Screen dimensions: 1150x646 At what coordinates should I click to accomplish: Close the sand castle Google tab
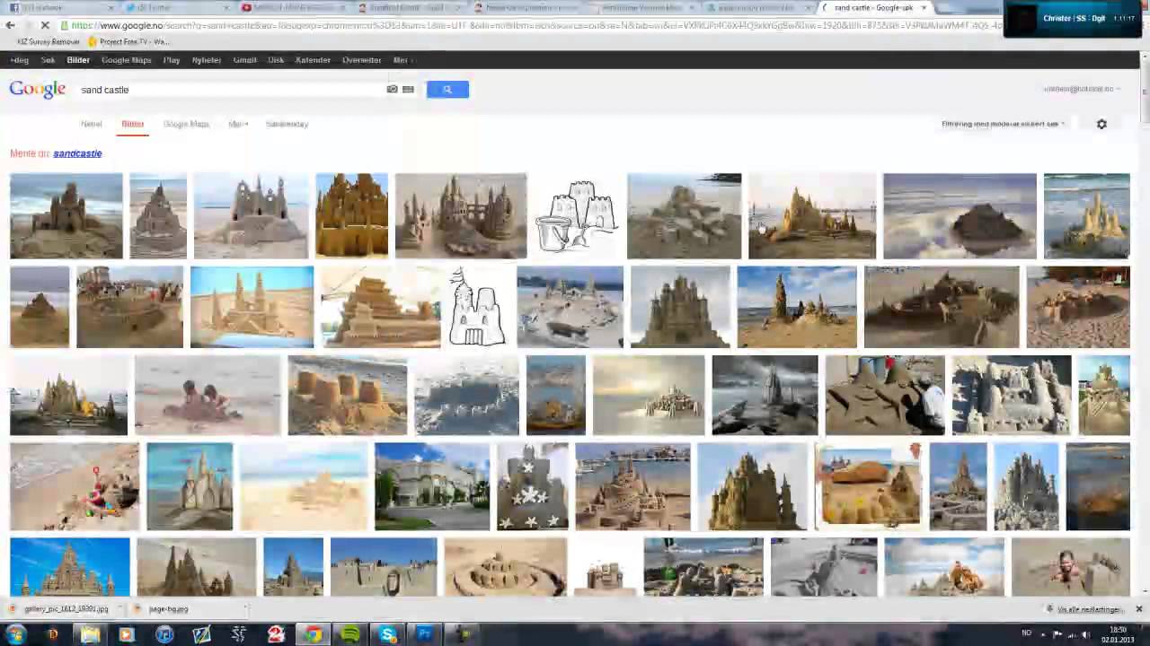tap(924, 8)
